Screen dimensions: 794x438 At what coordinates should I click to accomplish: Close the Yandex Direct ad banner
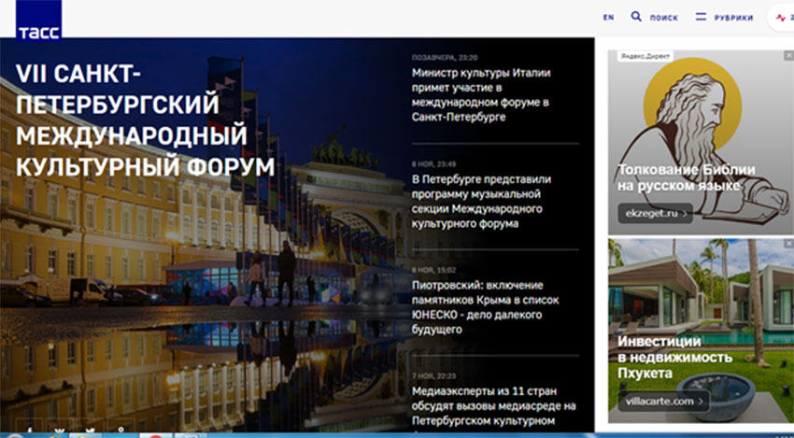pyautogui.click(x=787, y=56)
